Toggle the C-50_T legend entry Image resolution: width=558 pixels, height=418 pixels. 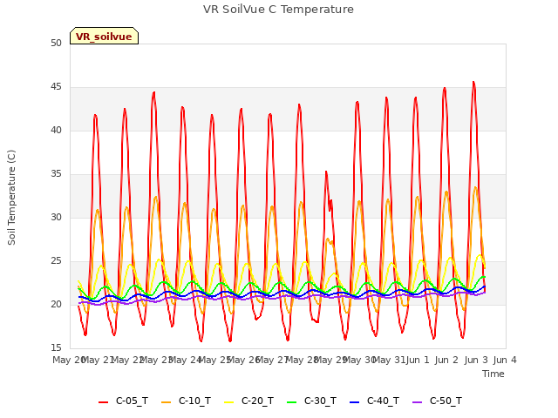[x=437, y=401]
